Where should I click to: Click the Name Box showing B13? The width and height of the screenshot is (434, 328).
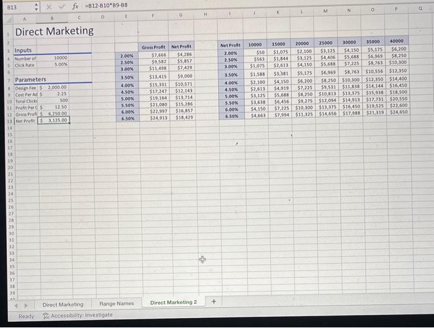click(19, 7)
